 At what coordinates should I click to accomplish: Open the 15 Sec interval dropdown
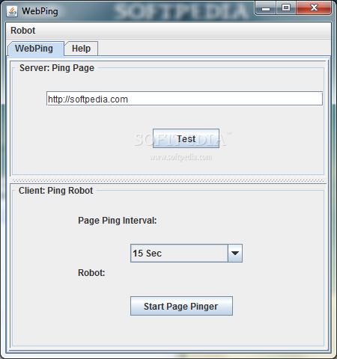[x=186, y=253]
